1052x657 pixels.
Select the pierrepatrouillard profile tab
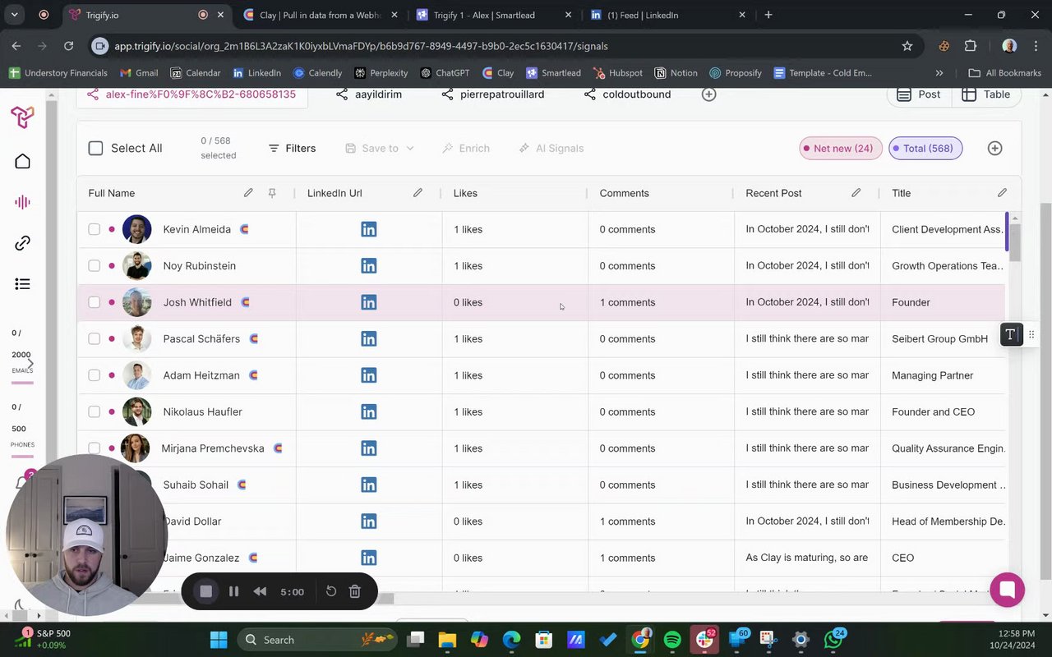492,94
